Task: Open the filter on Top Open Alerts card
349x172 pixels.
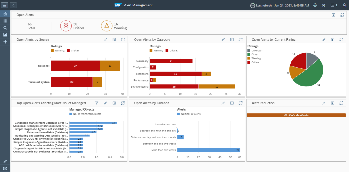Action: 97,103
